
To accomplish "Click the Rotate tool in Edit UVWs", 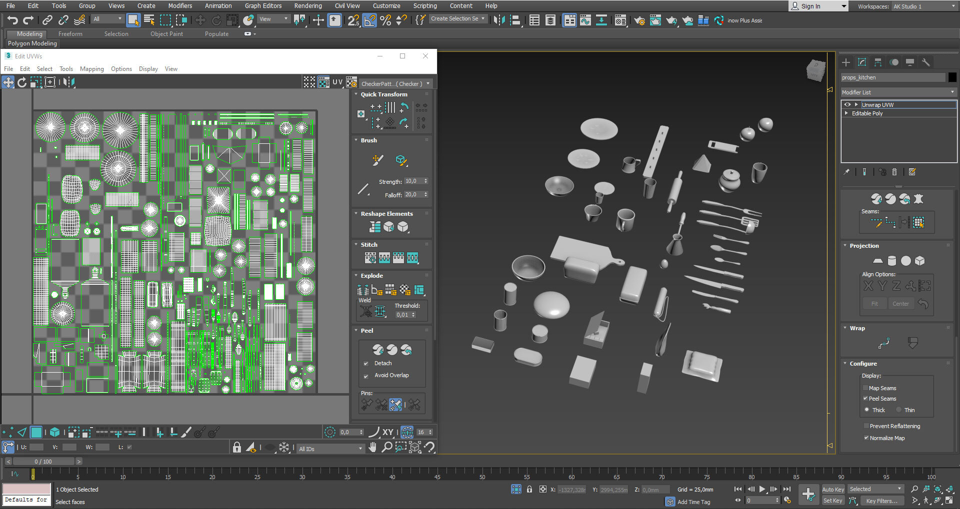I will tap(22, 82).
